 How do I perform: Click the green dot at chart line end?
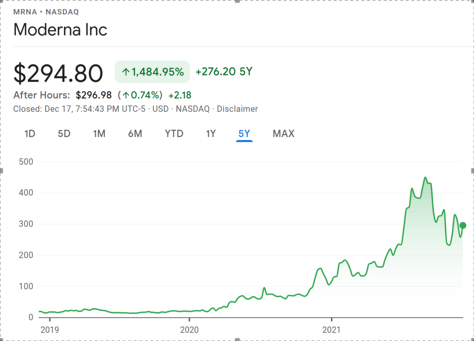[463, 225]
